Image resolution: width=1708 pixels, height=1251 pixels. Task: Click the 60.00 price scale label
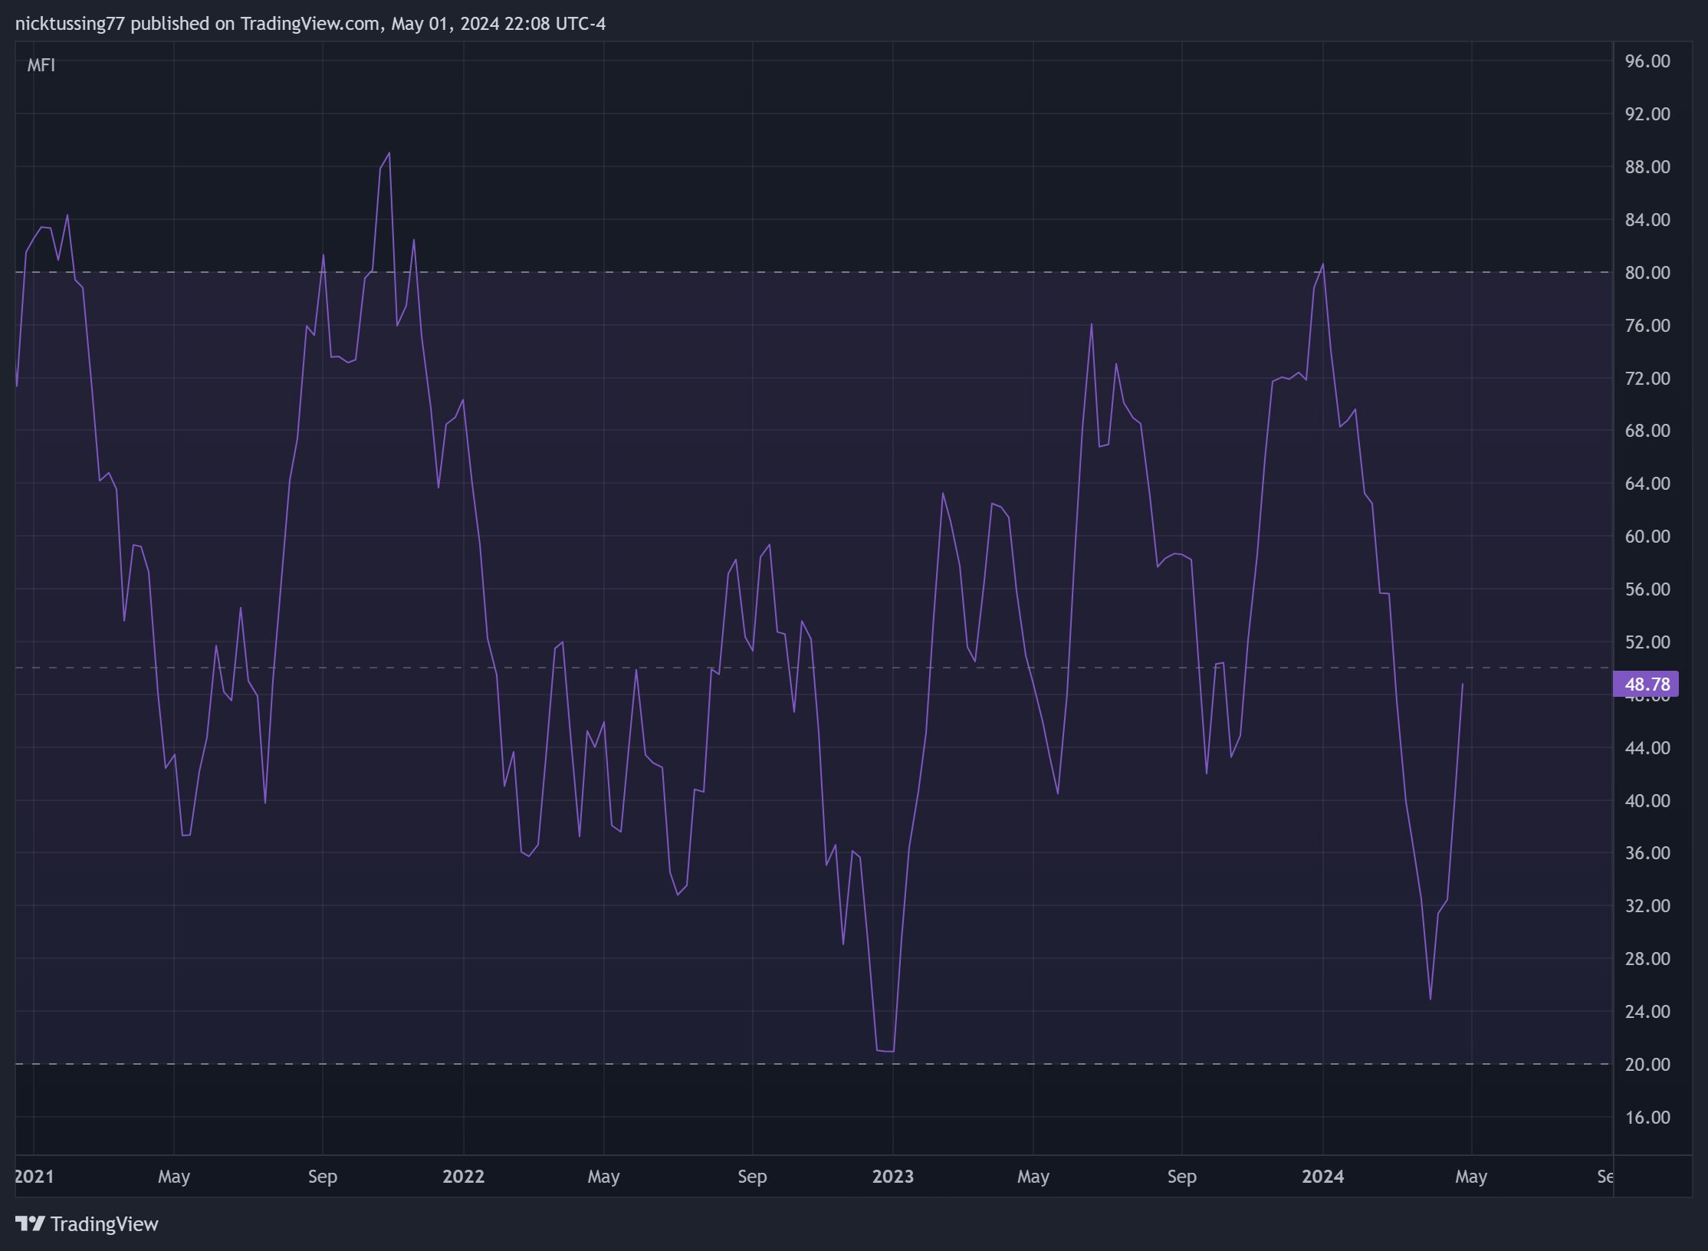(1647, 537)
